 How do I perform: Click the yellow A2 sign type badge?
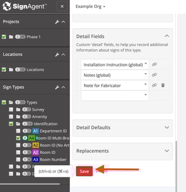click(36, 145)
